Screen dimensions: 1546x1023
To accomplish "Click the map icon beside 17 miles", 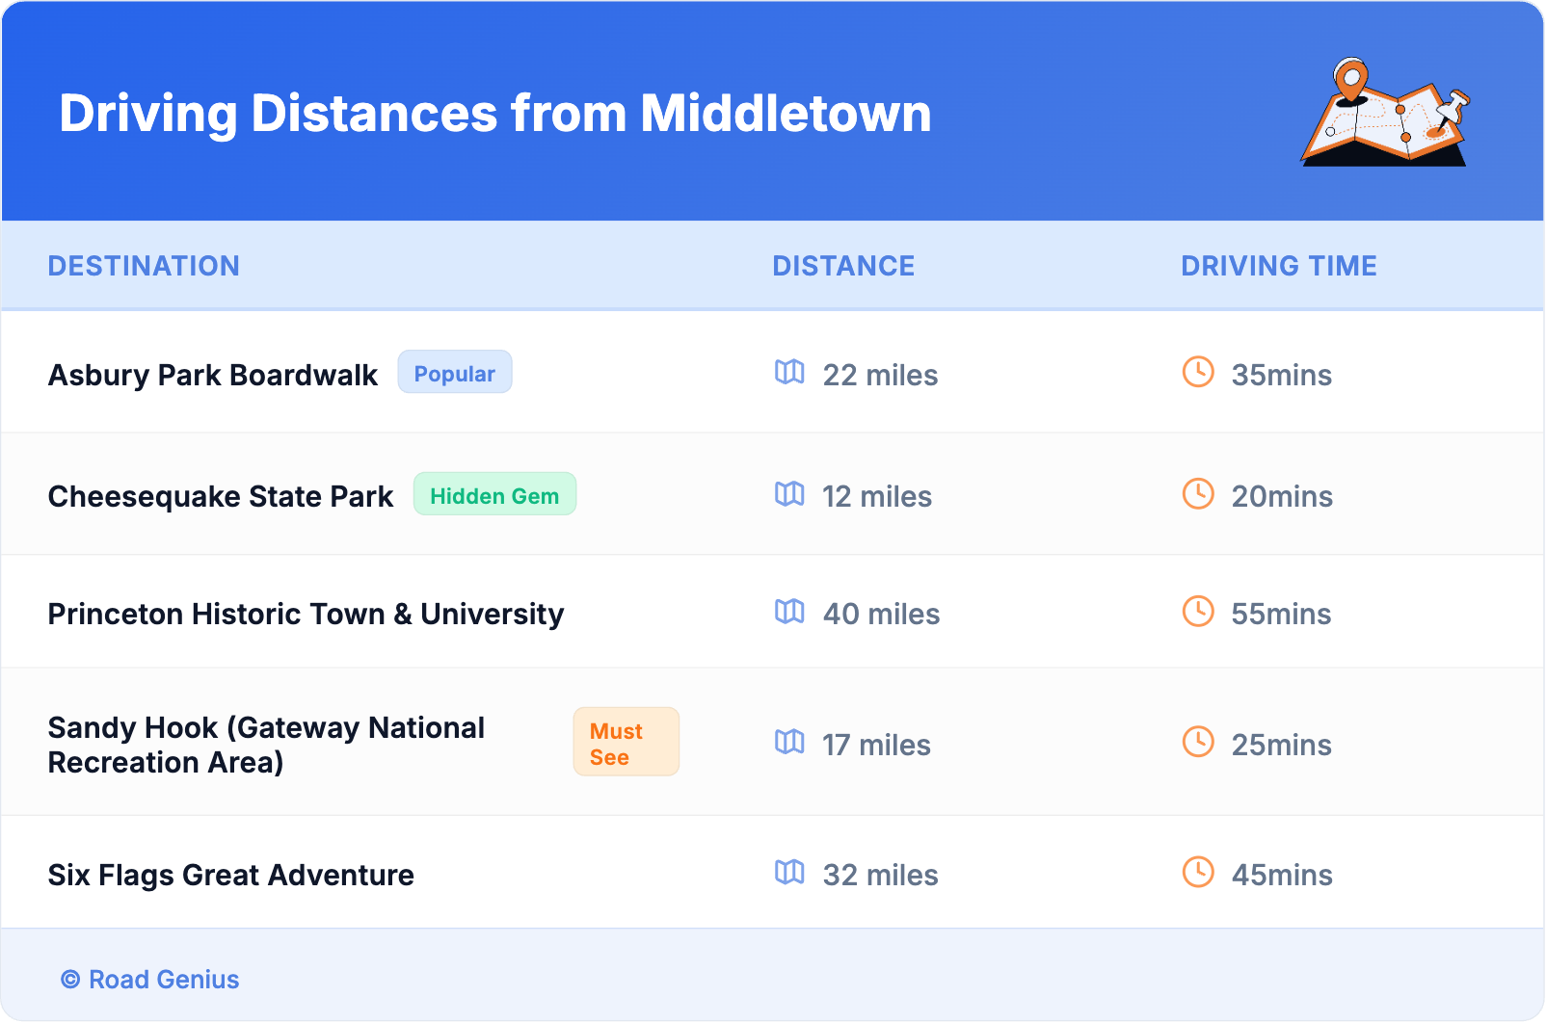I will pos(789,743).
